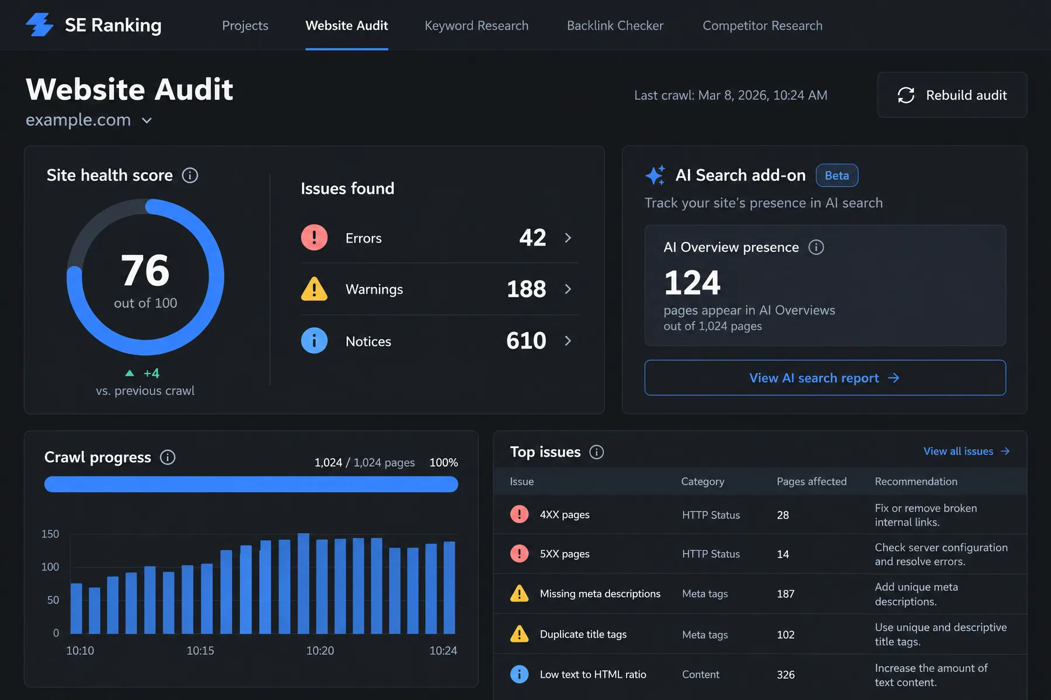Open the Projects tab
Image resolution: width=1051 pixels, height=700 pixels.
click(x=245, y=26)
